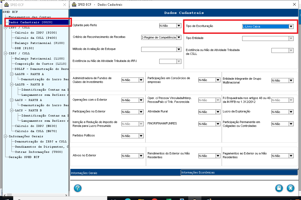This screenshot has height=200, width=301.
Task: Click the Tipo de Escrituração L-Livro Caixa field
Action: coord(265,26)
